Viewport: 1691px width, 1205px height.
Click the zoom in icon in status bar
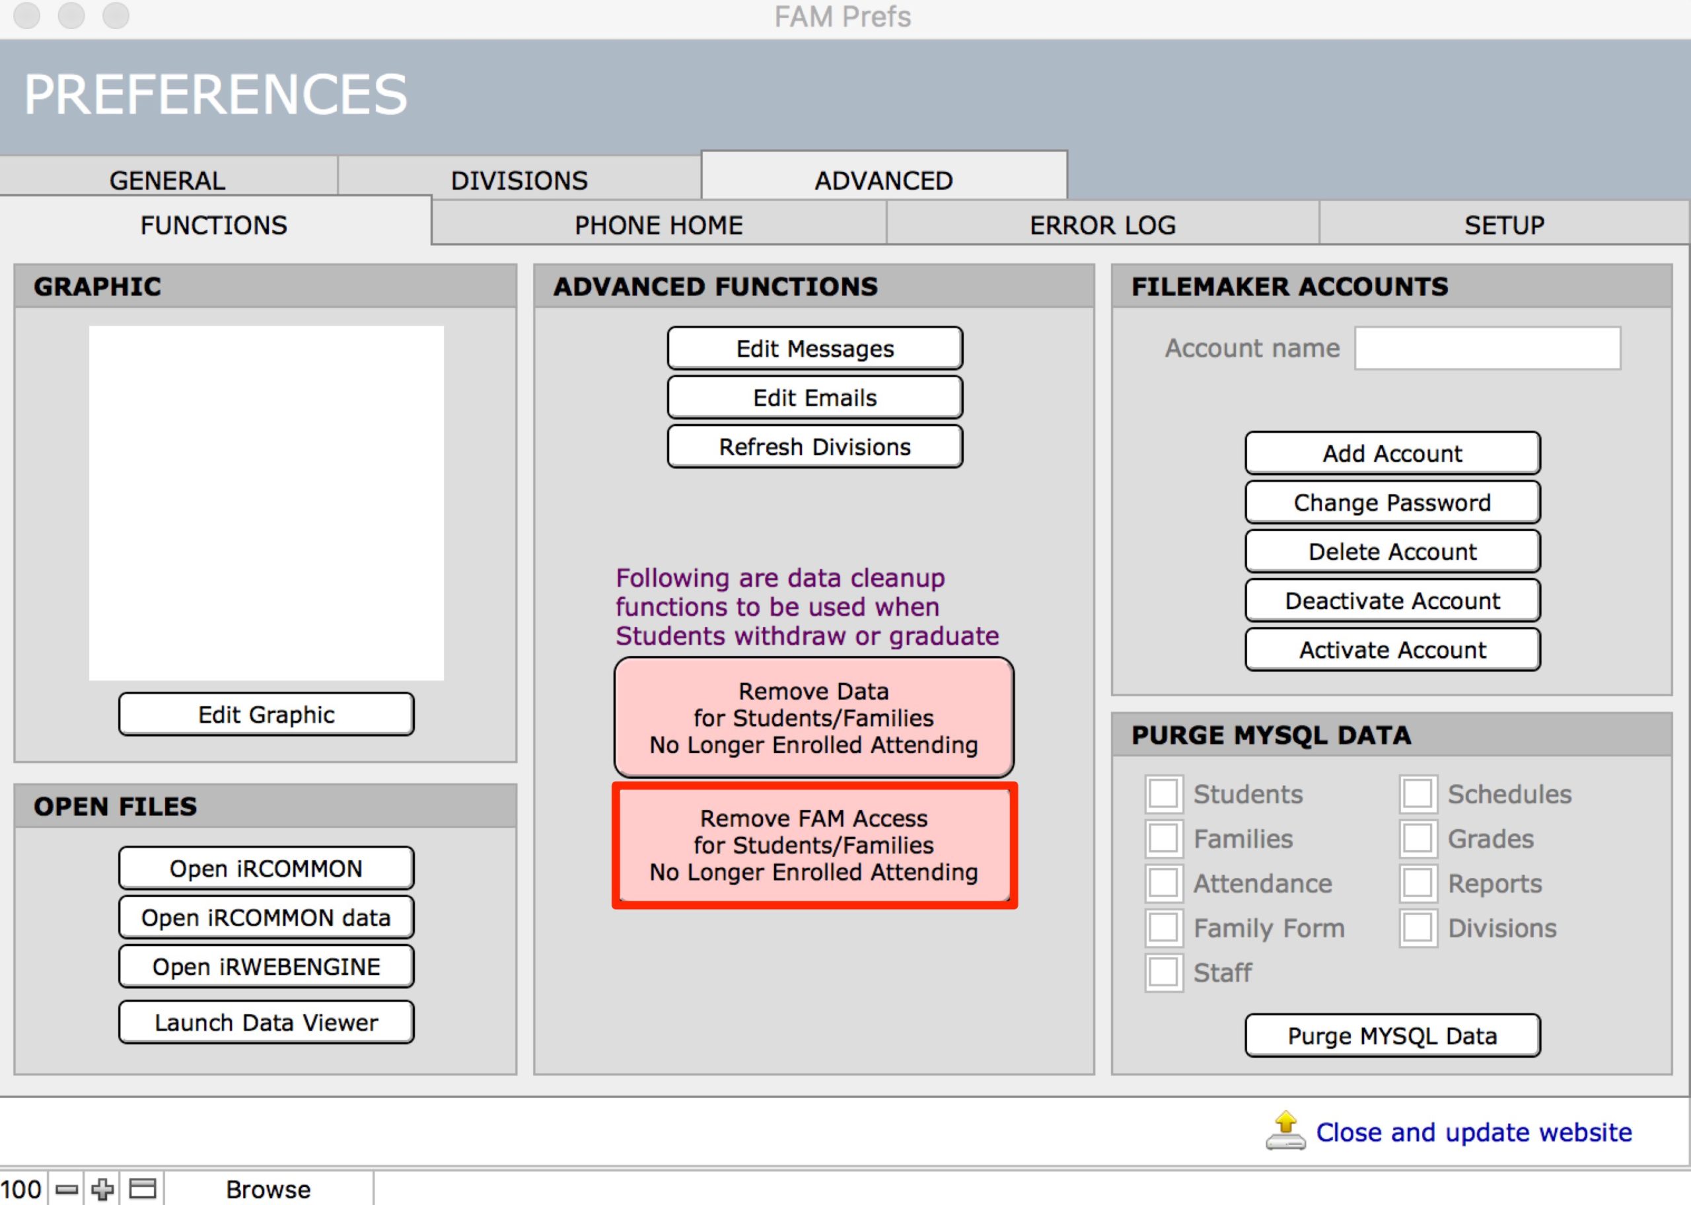pos(102,1189)
